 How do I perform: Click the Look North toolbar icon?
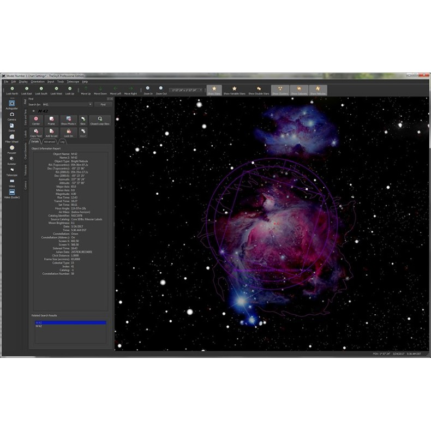point(12,90)
